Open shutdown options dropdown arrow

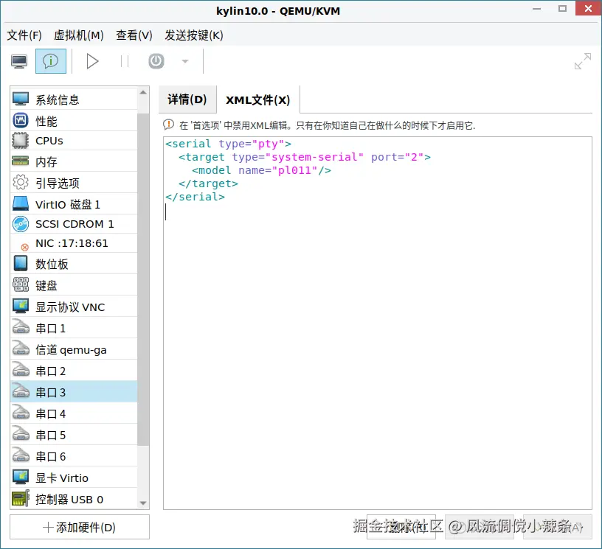(x=185, y=61)
